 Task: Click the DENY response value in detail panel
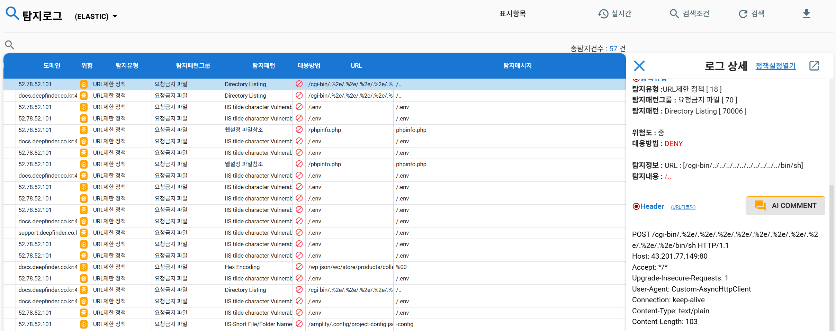pyautogui.click(x=674, y=143)
